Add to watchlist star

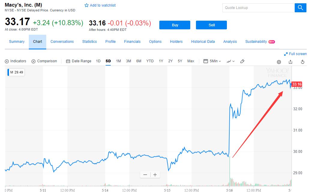coord(87,5)
